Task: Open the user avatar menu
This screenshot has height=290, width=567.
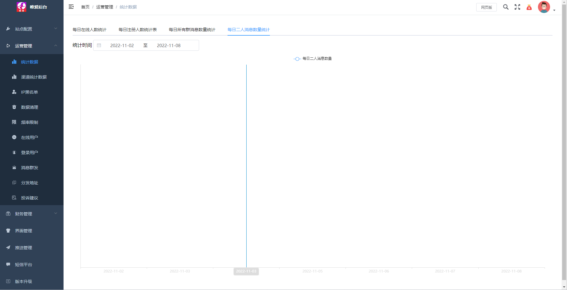Action: (x=544, y=7)
